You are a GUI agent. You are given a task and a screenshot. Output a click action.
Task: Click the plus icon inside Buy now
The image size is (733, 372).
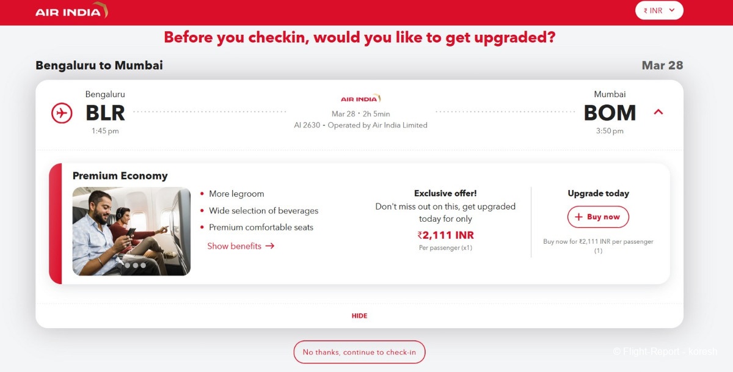[579, 217]
